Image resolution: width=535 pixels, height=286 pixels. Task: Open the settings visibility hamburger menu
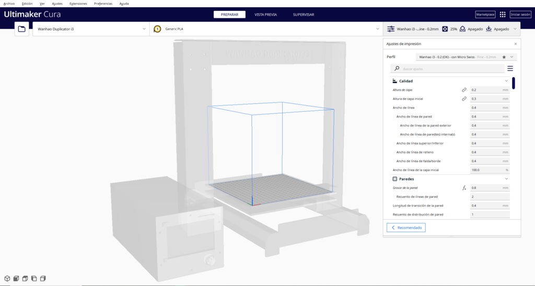510,68
